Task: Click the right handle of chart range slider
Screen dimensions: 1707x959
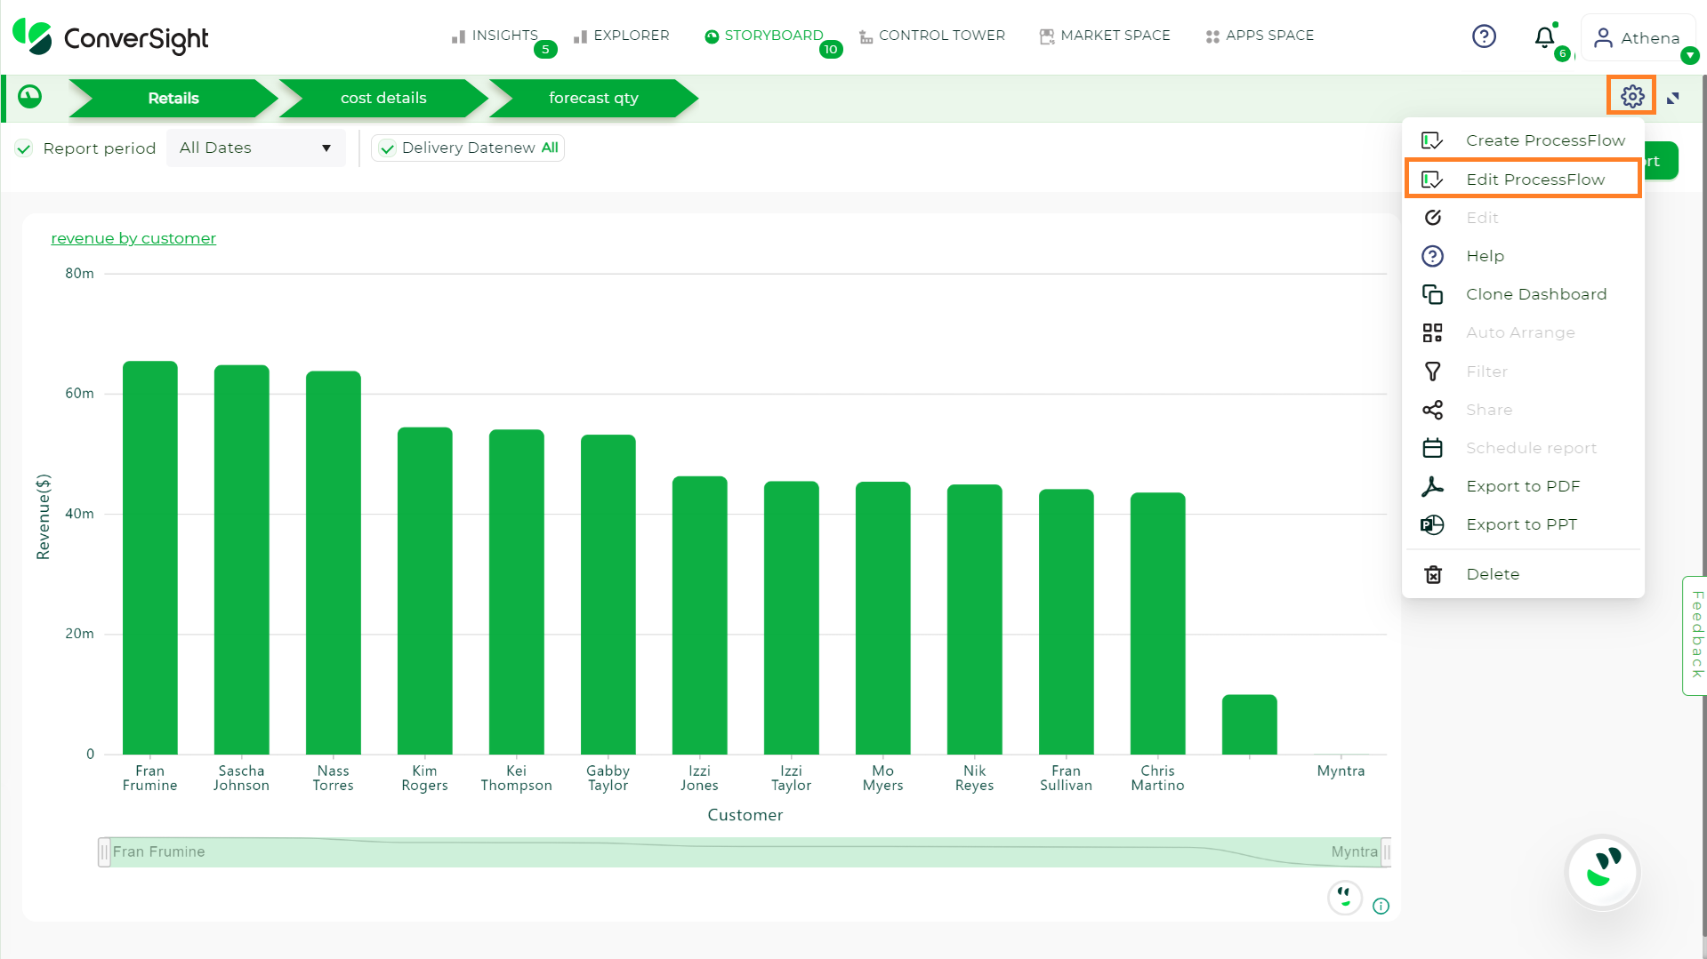Action: point(1386,852)
